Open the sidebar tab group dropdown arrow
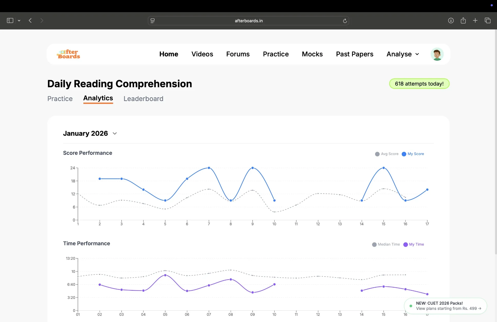The image size is (497, 322). [x=19, y=21]
